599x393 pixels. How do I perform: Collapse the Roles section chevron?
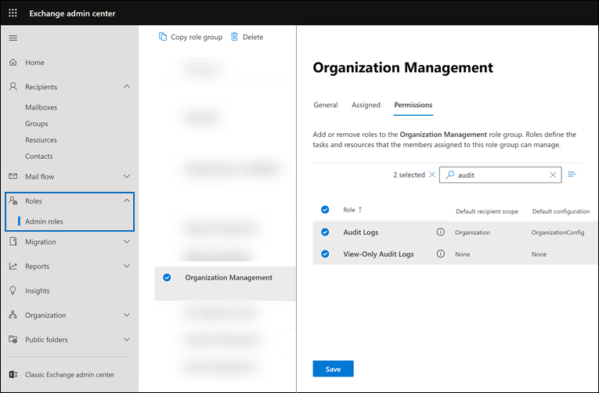click(x=127, y=200)
